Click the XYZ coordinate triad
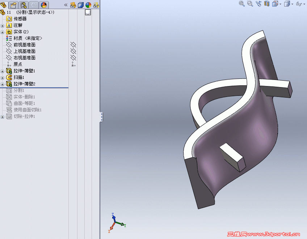307x239 pixels. 117,223
